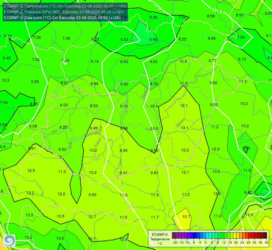Select the ECMWF-E Dew point 2m legend line
Screen dimensions: 272x250
click(62, 18)
